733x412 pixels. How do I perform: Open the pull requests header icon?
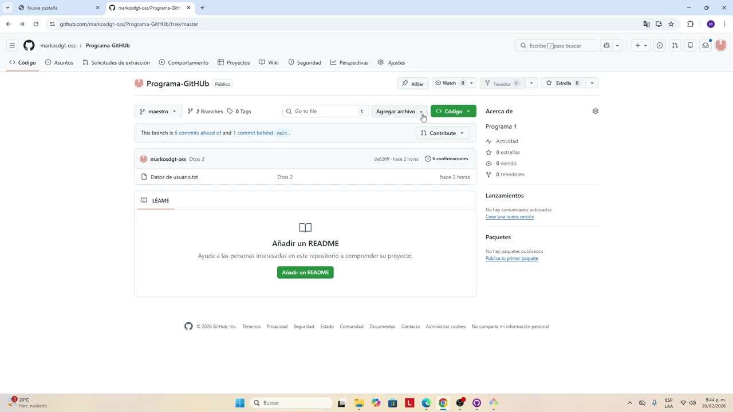pyautogui.click(x=675, y=45)
